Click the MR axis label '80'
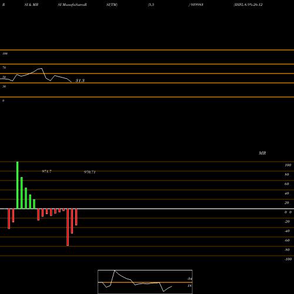 287,175
